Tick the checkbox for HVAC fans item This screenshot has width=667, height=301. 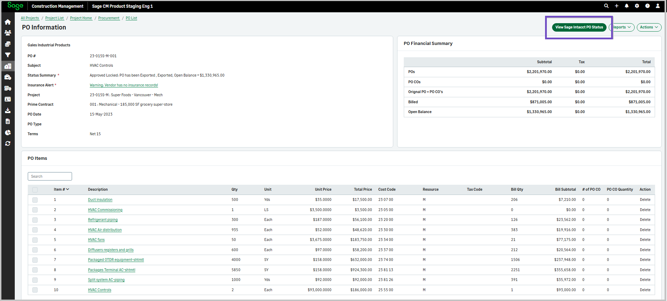tap(35, 240)
